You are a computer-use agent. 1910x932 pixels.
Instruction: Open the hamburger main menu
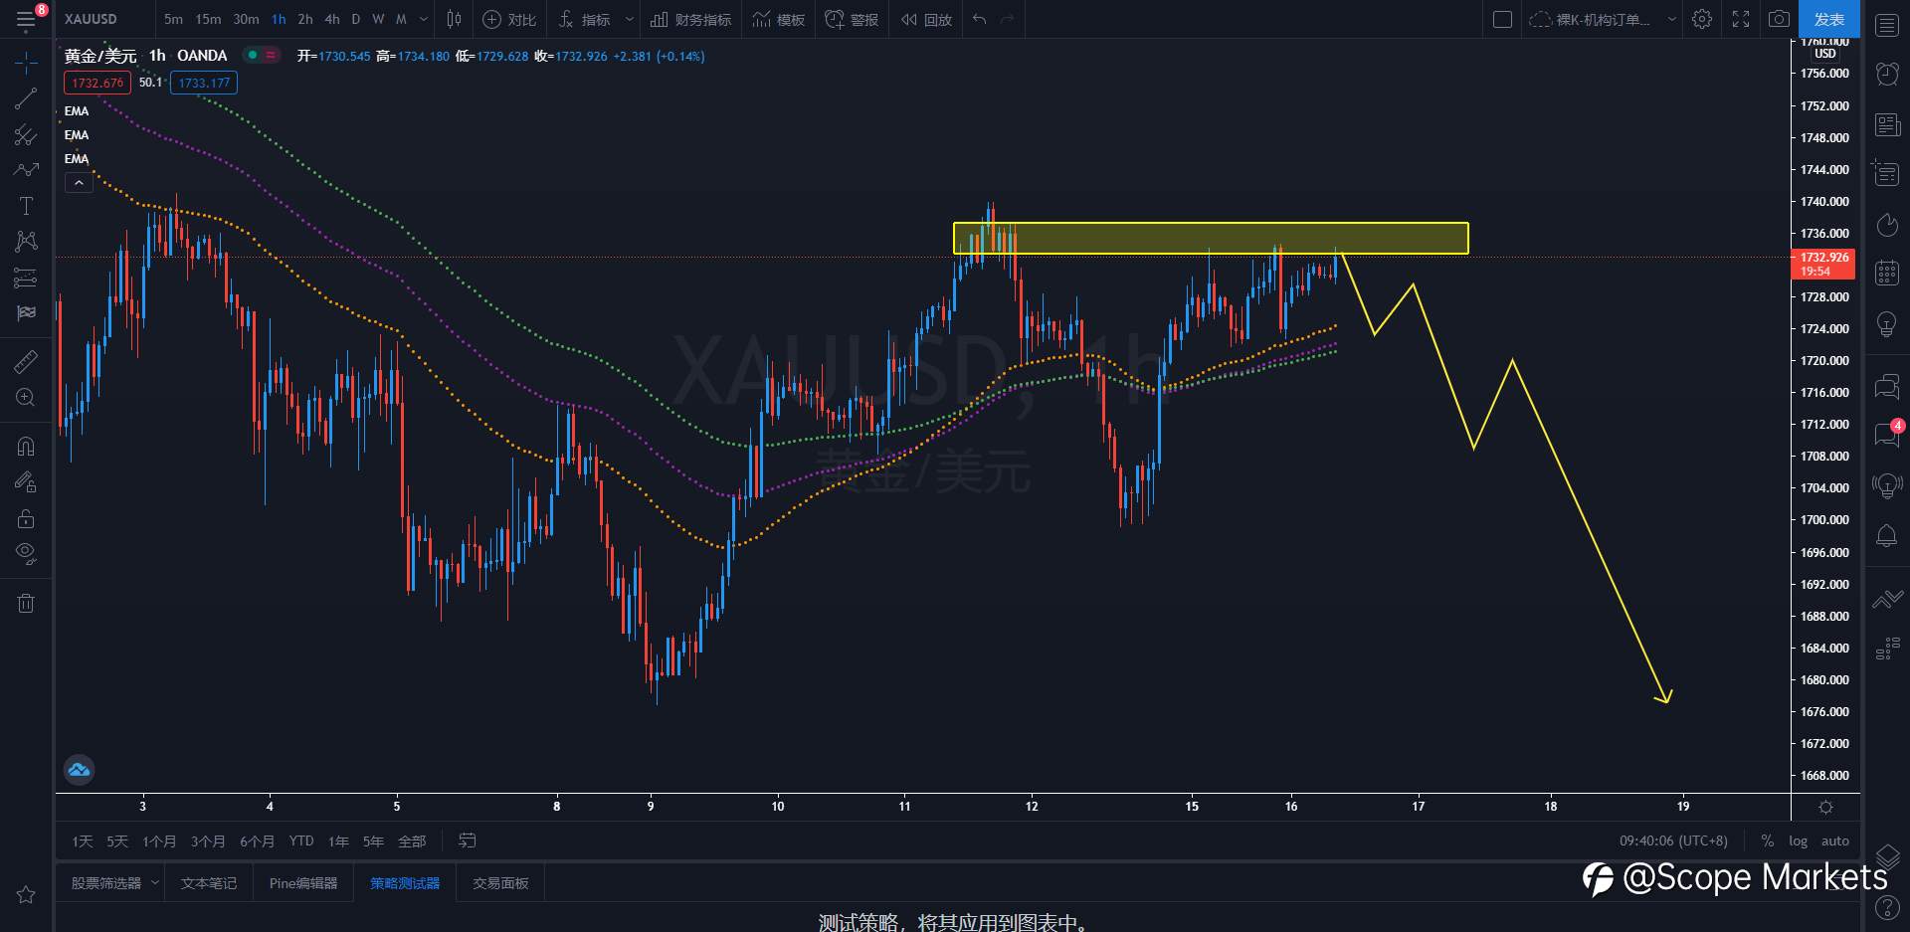[26, 19]
